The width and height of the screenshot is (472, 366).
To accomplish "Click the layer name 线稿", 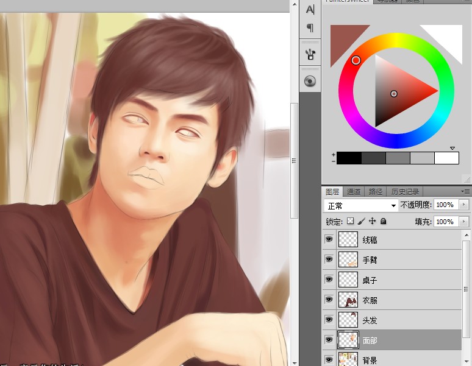I will [370, 240].
